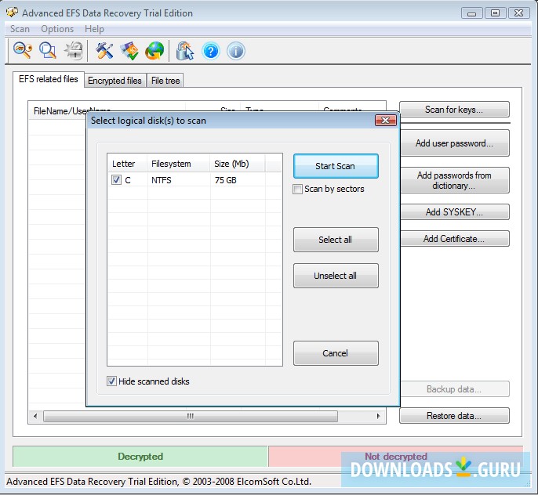Click the scrollbar right arrow
This screenshot has width=538, height=495.
click(x=378, y=416)
